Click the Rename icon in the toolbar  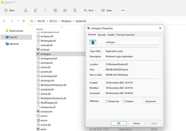pos(55,10)
